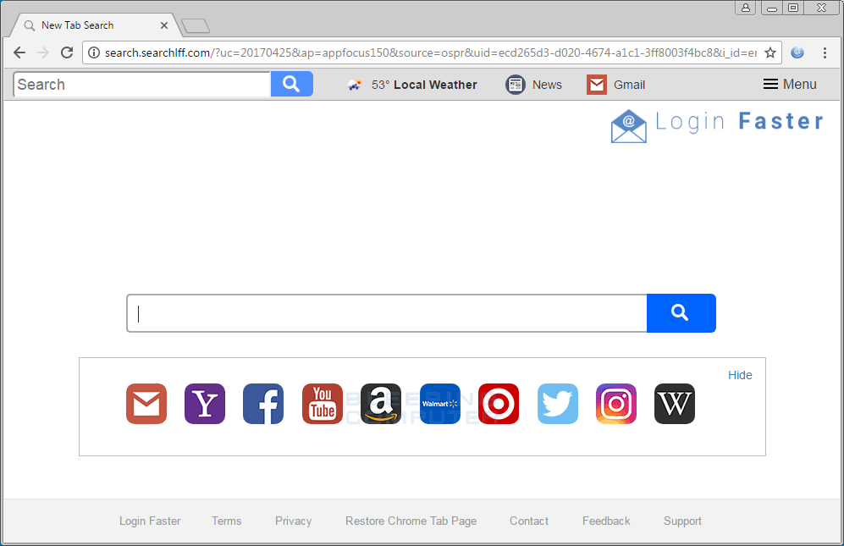The height and width of the screenshot is (546, 844).
Task: Open the Privacy footer link
Action: tap(294, 521)
